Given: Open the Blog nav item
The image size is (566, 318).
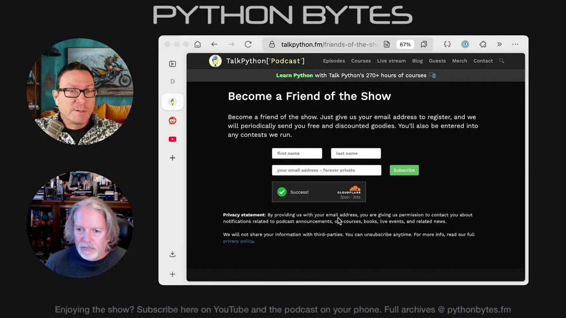Looking at the screenshot, I should pos(417,61).
